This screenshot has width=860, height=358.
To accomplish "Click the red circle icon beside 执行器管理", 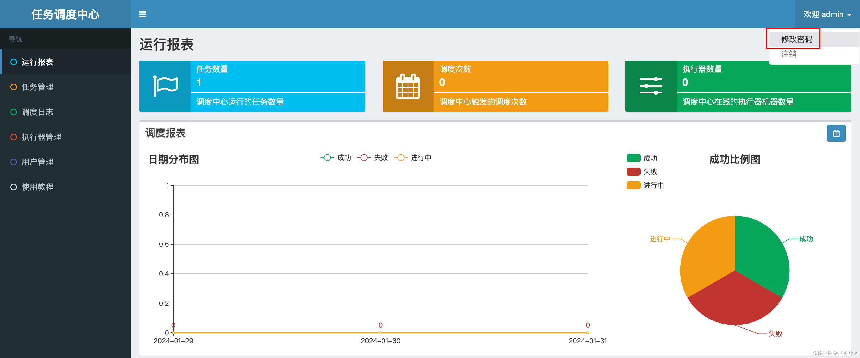I will (14, 137).
